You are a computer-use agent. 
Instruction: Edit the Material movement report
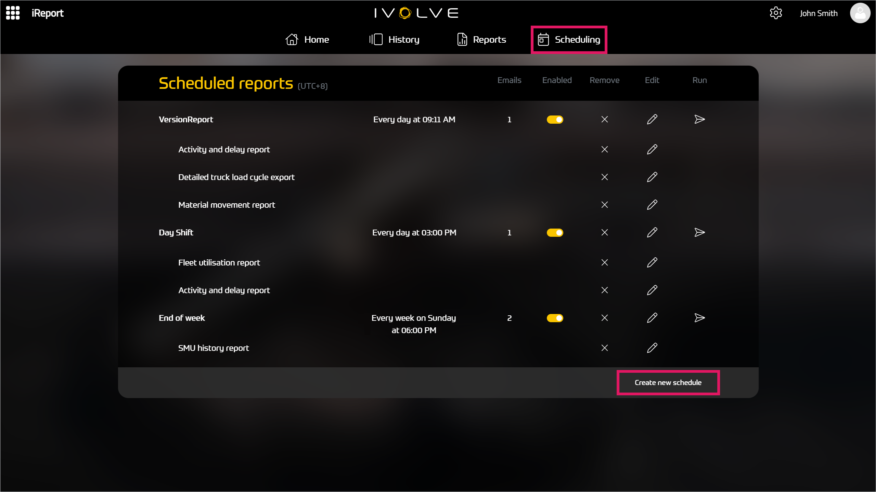[x=652, y=205]
